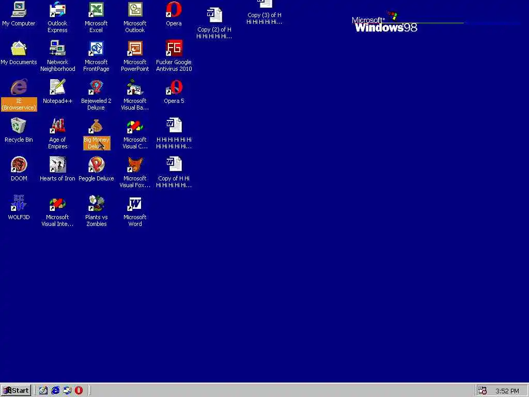
Task: Click Show Desktop in Quick Launch
Action: (x=43, y=391)
